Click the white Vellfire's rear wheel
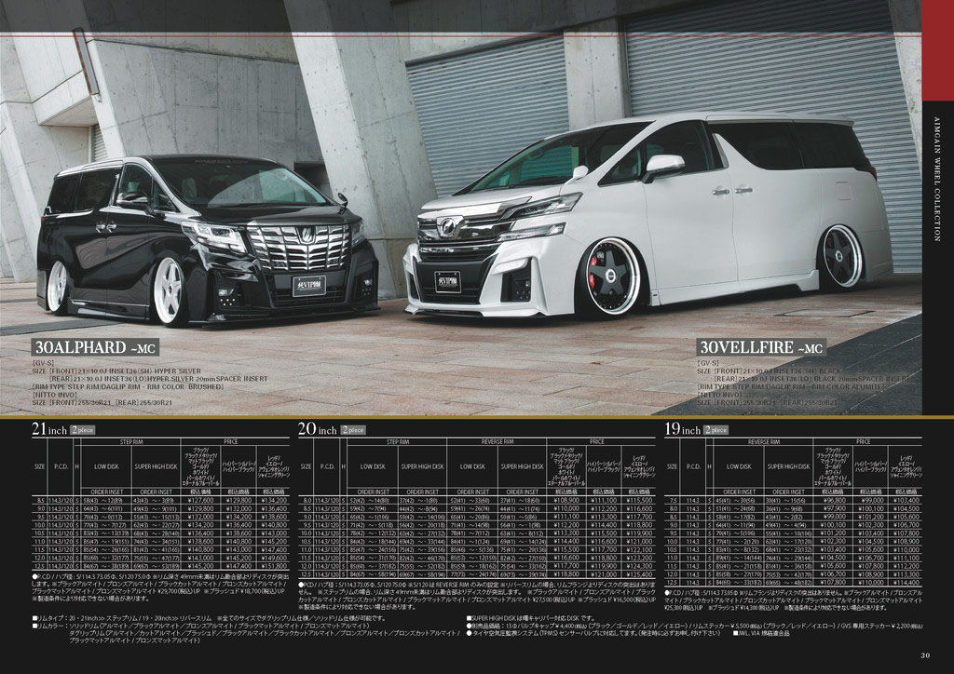This screenshot has width=954, height=674. coord(841,255)
